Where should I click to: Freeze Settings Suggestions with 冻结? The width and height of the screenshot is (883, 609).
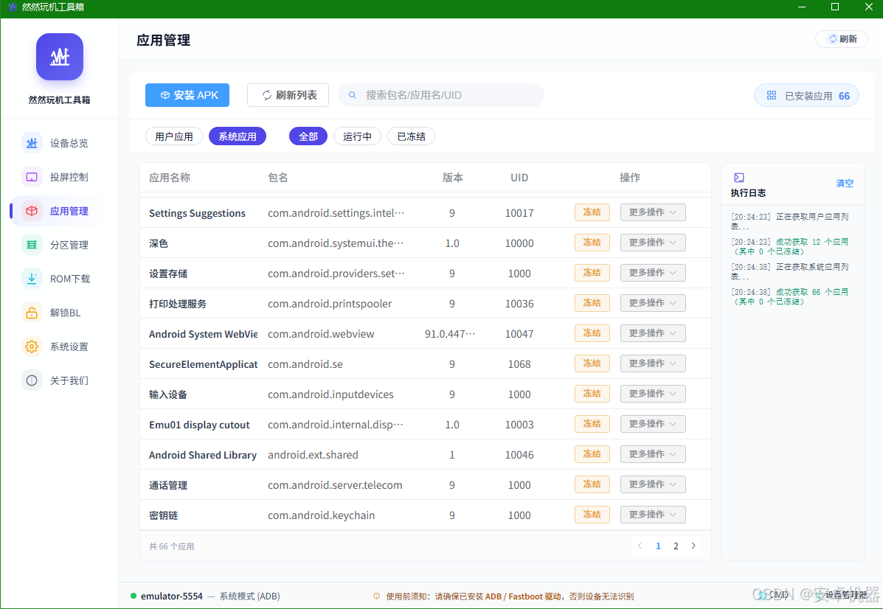coord(592,212)
